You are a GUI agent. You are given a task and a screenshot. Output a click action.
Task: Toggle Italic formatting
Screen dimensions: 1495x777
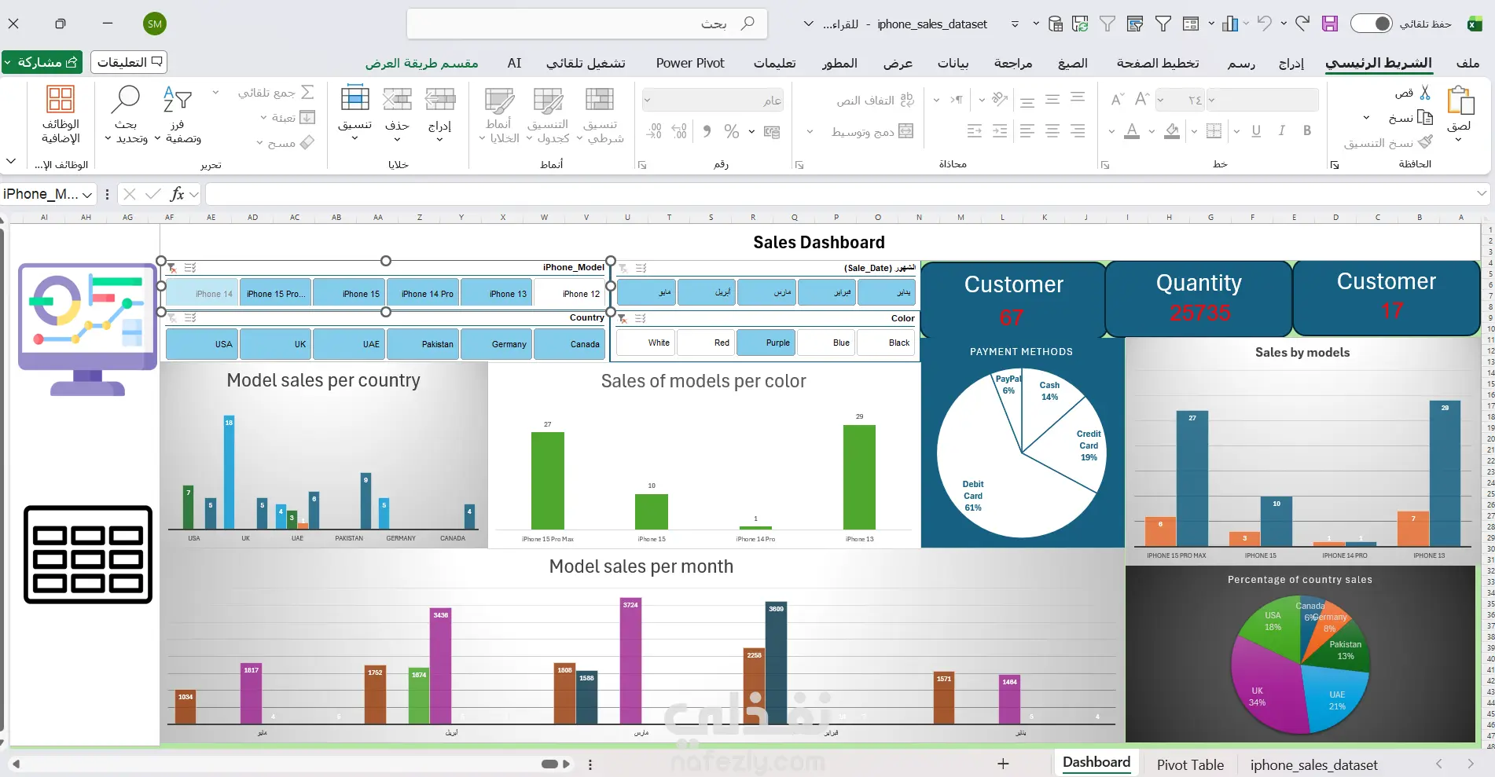pyautogui.click(x=1281, y=131)
